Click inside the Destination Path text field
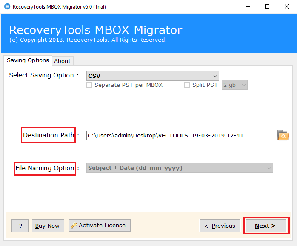297x246 pixels. pyautogui.click(x=180, y=135)
